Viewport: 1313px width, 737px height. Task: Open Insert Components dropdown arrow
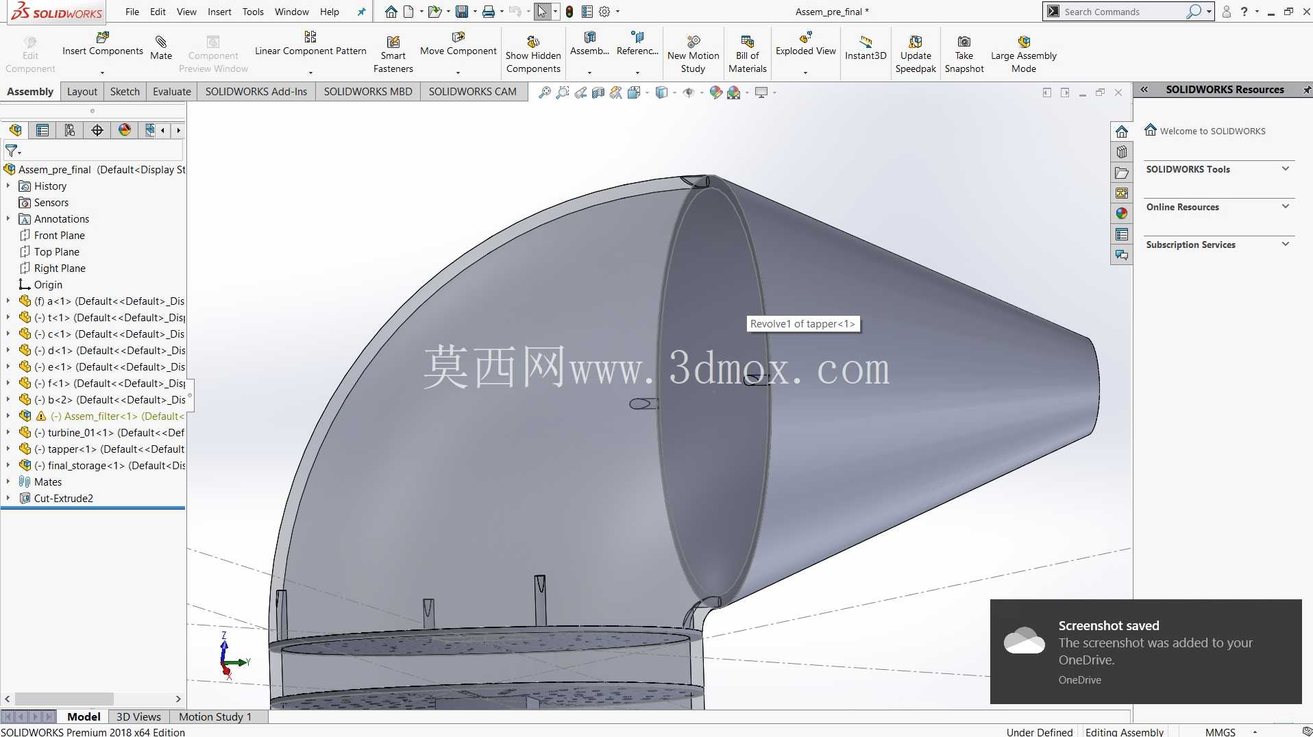pyautogui.click(x=102, y=73)
